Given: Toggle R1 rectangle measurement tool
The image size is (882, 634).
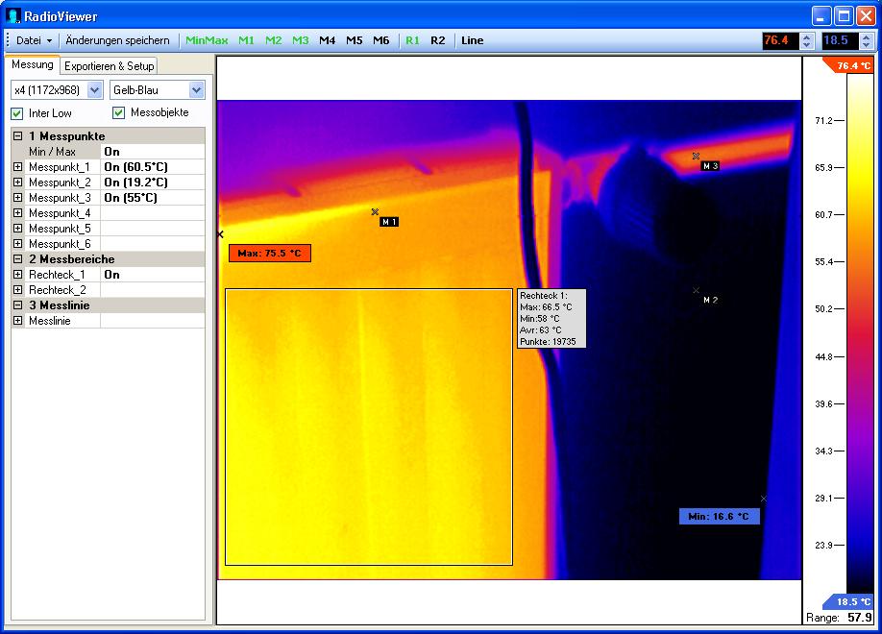Looking at the screenshot, I should tap(412, 40).
